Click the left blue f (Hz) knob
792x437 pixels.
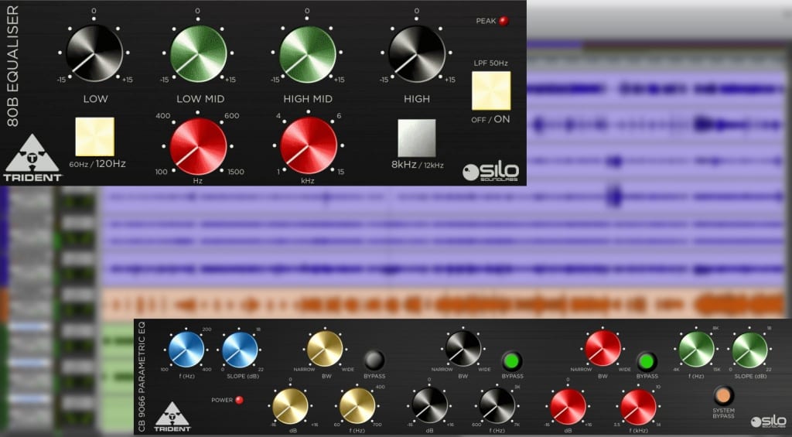click(x=186, y=349)
